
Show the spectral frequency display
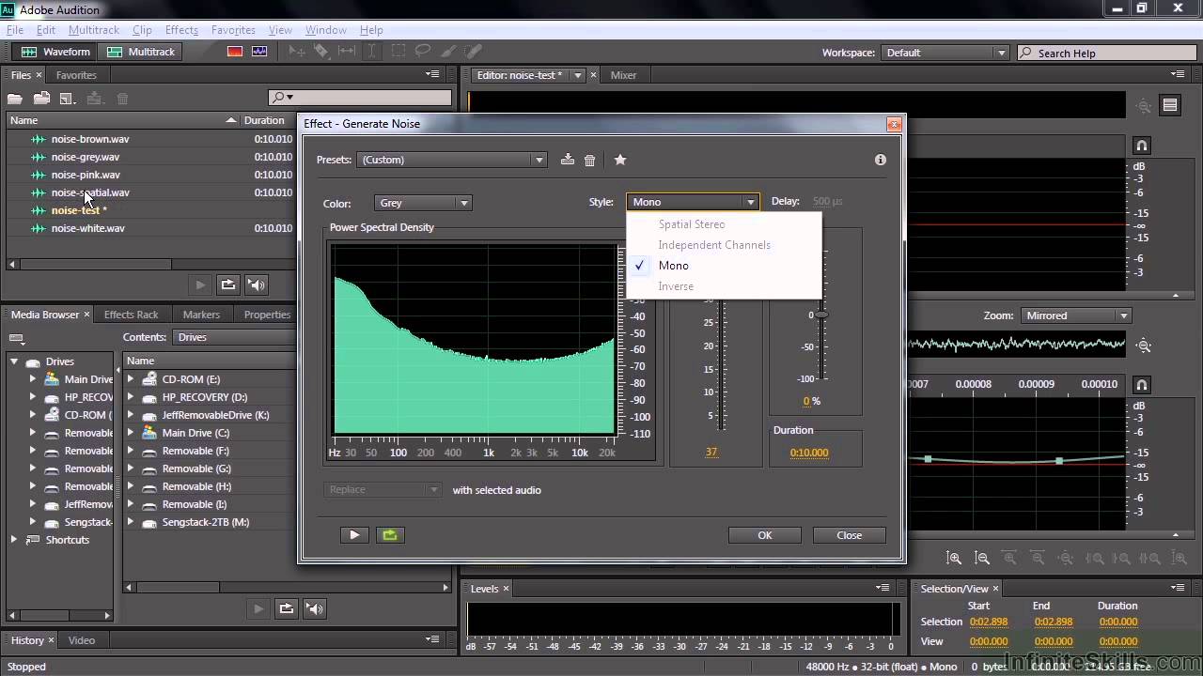point(235,52)
